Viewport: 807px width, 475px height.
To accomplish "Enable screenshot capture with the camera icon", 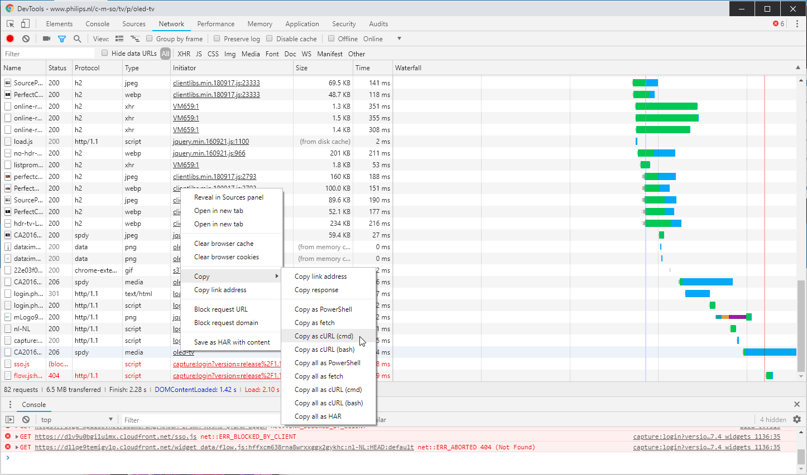I will click(46, 38).
